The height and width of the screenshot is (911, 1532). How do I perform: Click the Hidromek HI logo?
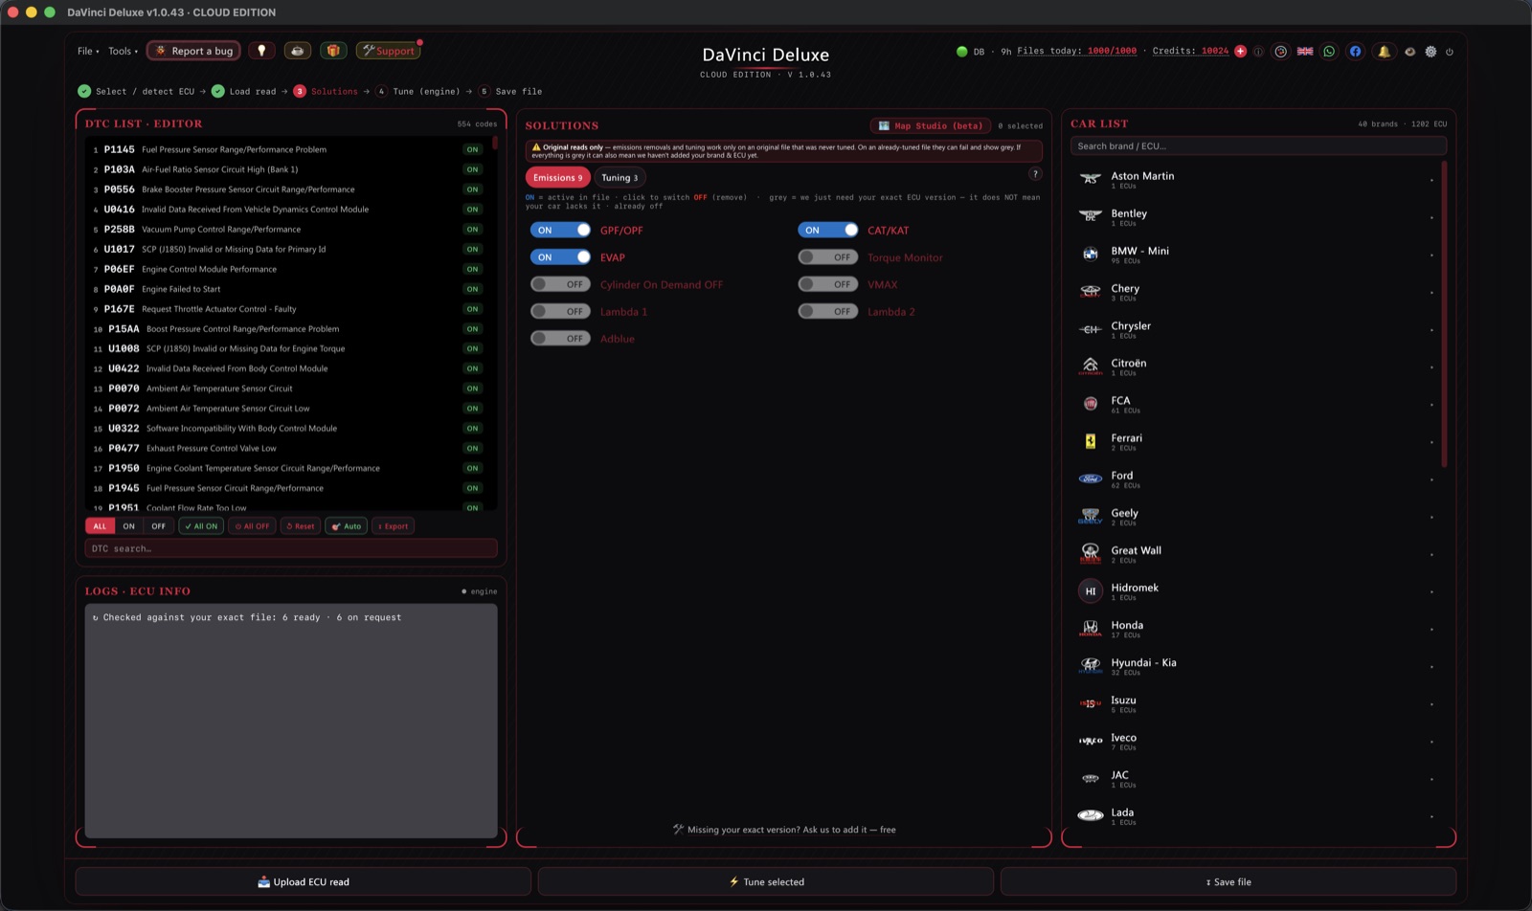point(1091,591)
